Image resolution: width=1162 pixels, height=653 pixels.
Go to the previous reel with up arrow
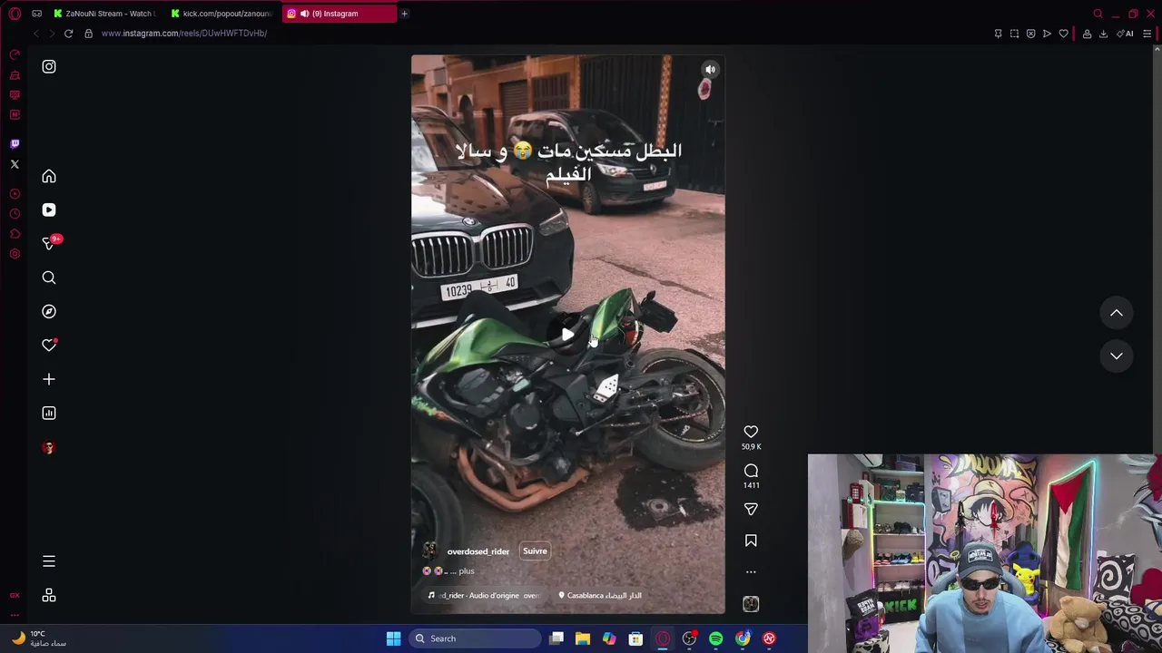tap(1117, 313)
